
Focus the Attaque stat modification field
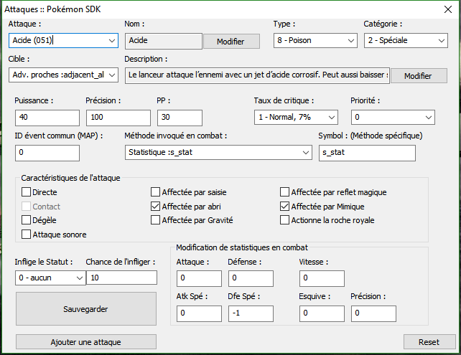tap(199, 279)
